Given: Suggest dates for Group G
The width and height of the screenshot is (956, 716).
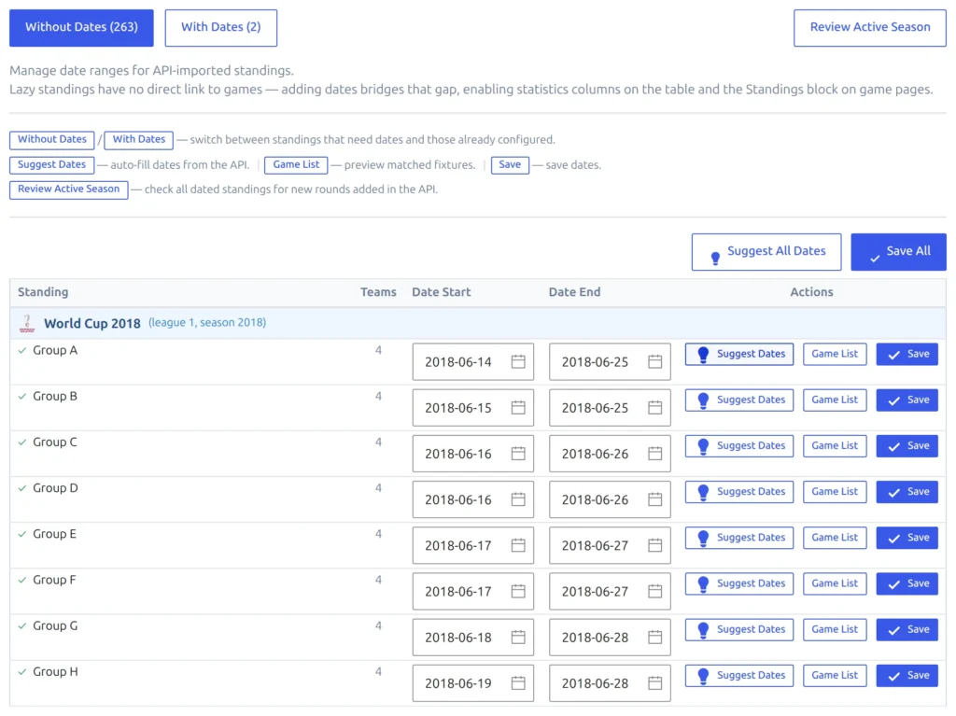Looking at the screenshot, I should 739,629.
